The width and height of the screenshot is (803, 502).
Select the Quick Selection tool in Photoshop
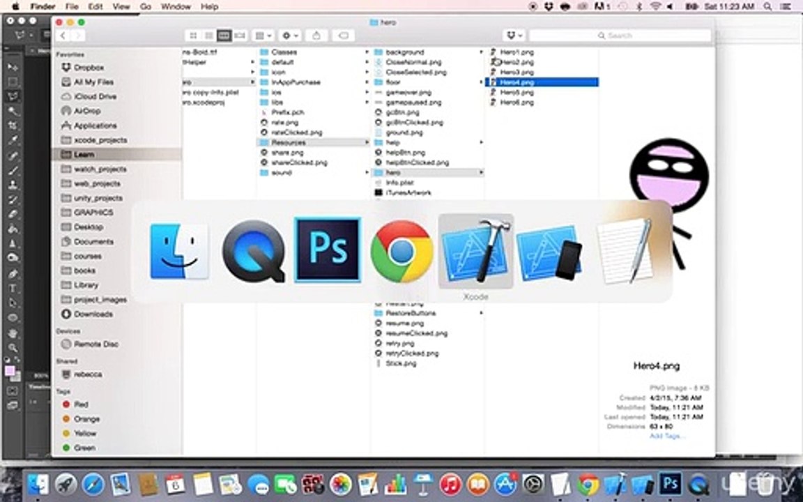click(x=13, y=111)
